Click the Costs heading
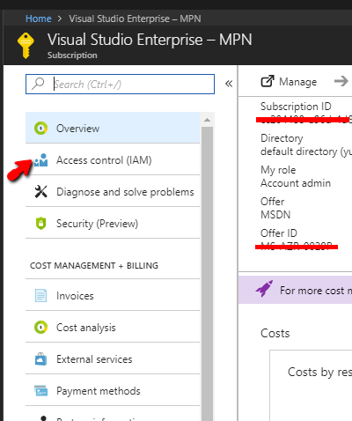 pos(275,333)
